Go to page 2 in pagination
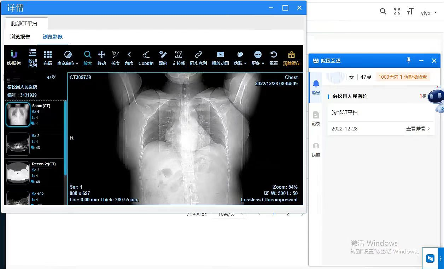 [288, 214]
